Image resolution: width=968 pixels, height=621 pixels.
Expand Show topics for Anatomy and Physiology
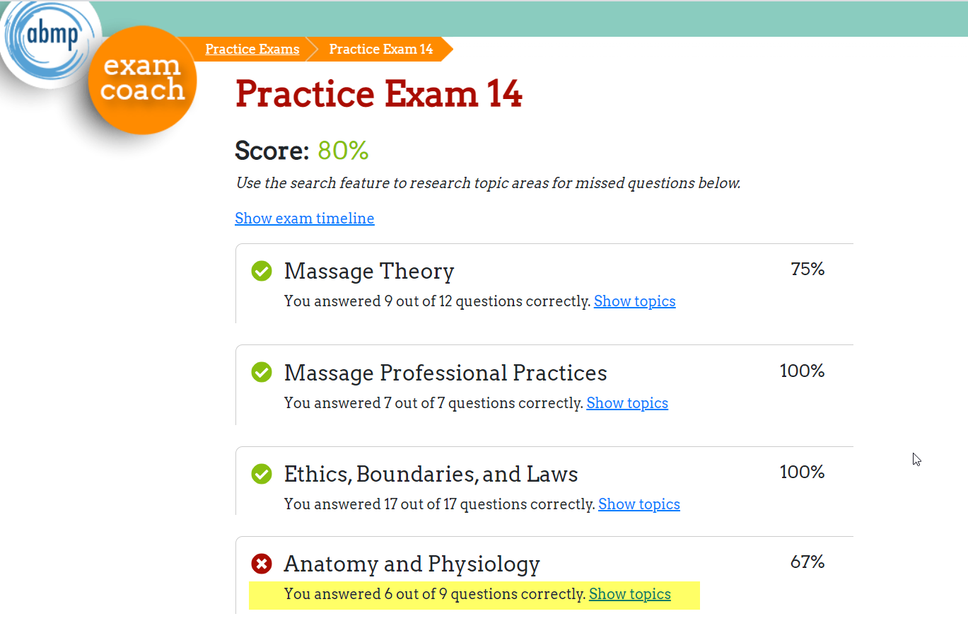click(630, 594)
